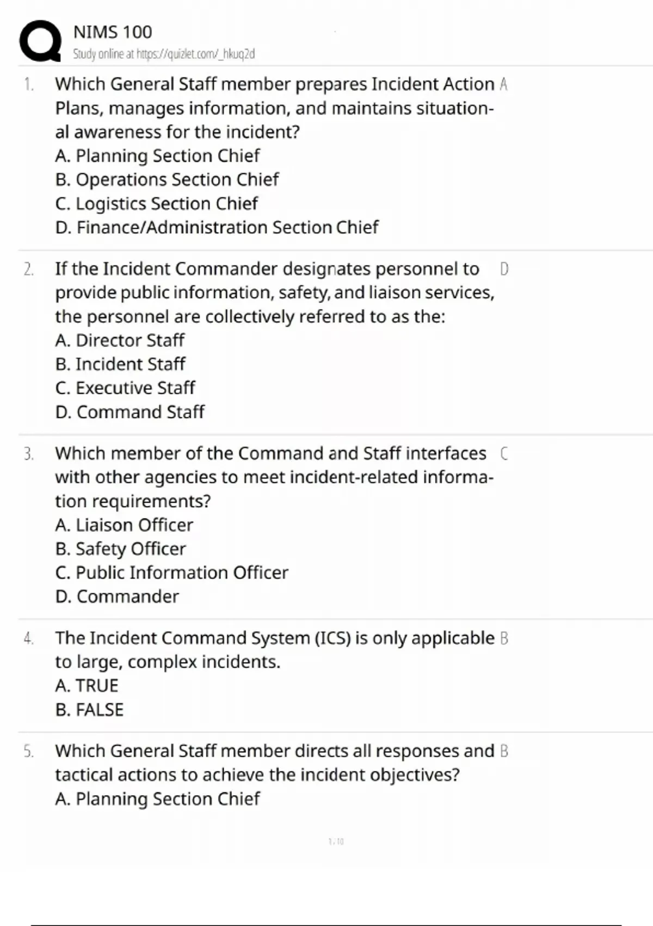The height and width of the screenshot is (926, 653).
Task: Select the D. Commander option
Action: pyautogui.click(x=116, y=596)
